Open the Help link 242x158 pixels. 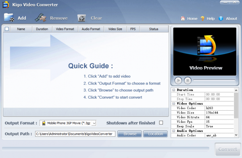coord(211,18)
